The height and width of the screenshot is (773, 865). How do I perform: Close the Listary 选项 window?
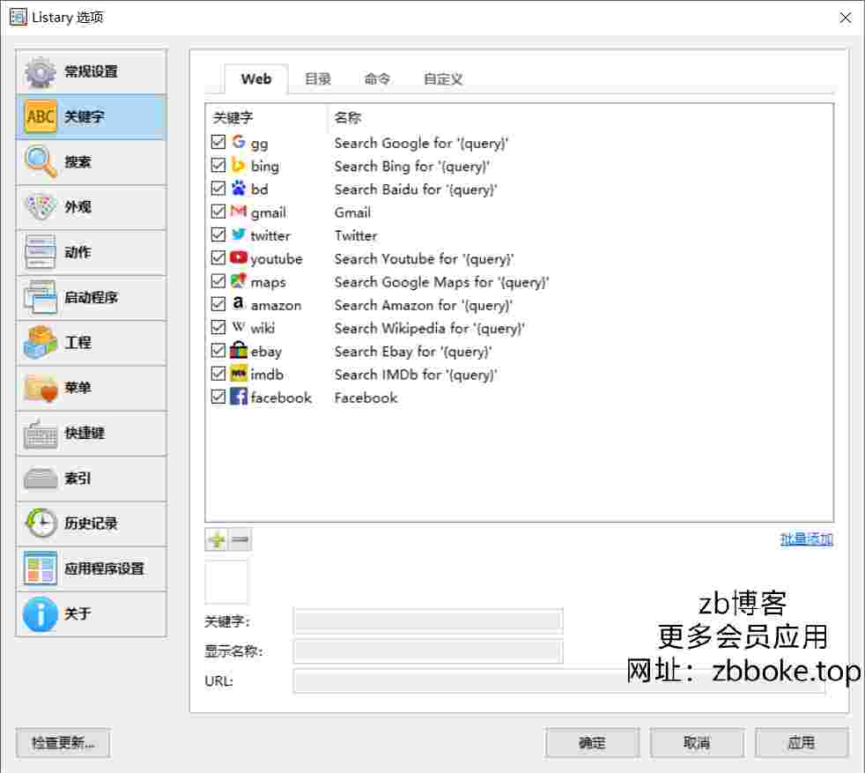click(845, 18)
